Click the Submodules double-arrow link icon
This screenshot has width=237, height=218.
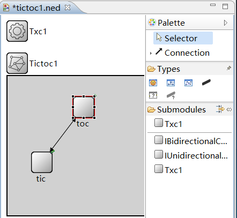click(229, 109)
